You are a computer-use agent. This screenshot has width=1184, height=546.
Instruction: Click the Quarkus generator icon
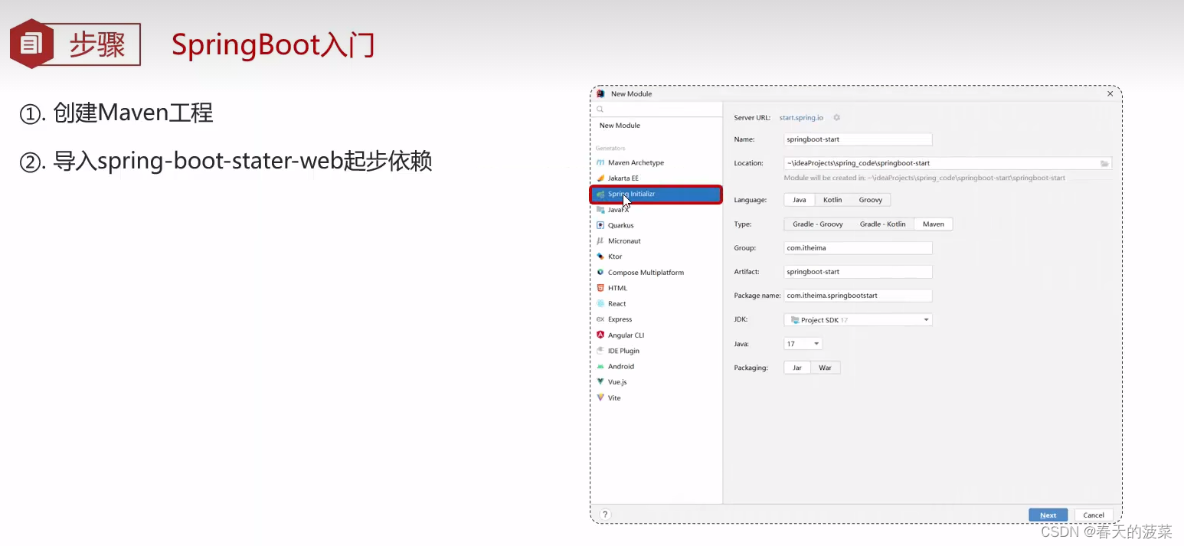pyautogui.click(x=600, y=225)
